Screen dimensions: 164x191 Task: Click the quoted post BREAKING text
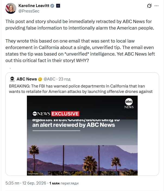(x=80, y=89)
